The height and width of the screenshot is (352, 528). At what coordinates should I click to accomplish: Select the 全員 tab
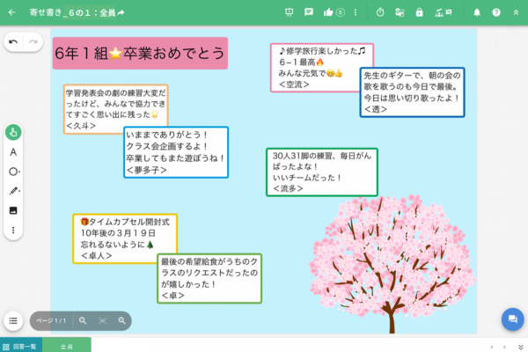coord(67,346)
